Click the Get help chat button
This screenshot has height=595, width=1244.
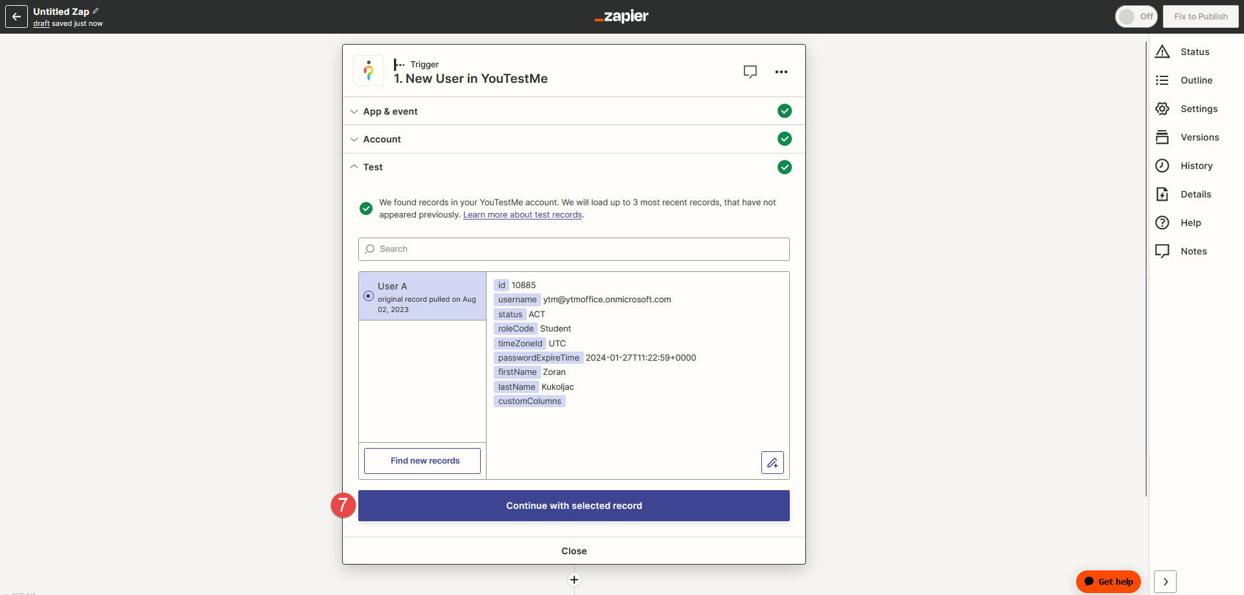click(x=1109, y=581)
